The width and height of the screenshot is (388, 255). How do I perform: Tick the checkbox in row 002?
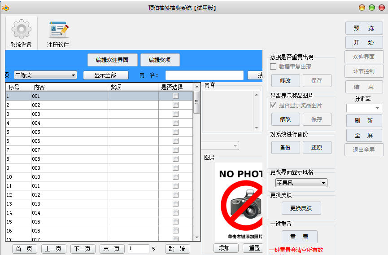tap(175, 105)
